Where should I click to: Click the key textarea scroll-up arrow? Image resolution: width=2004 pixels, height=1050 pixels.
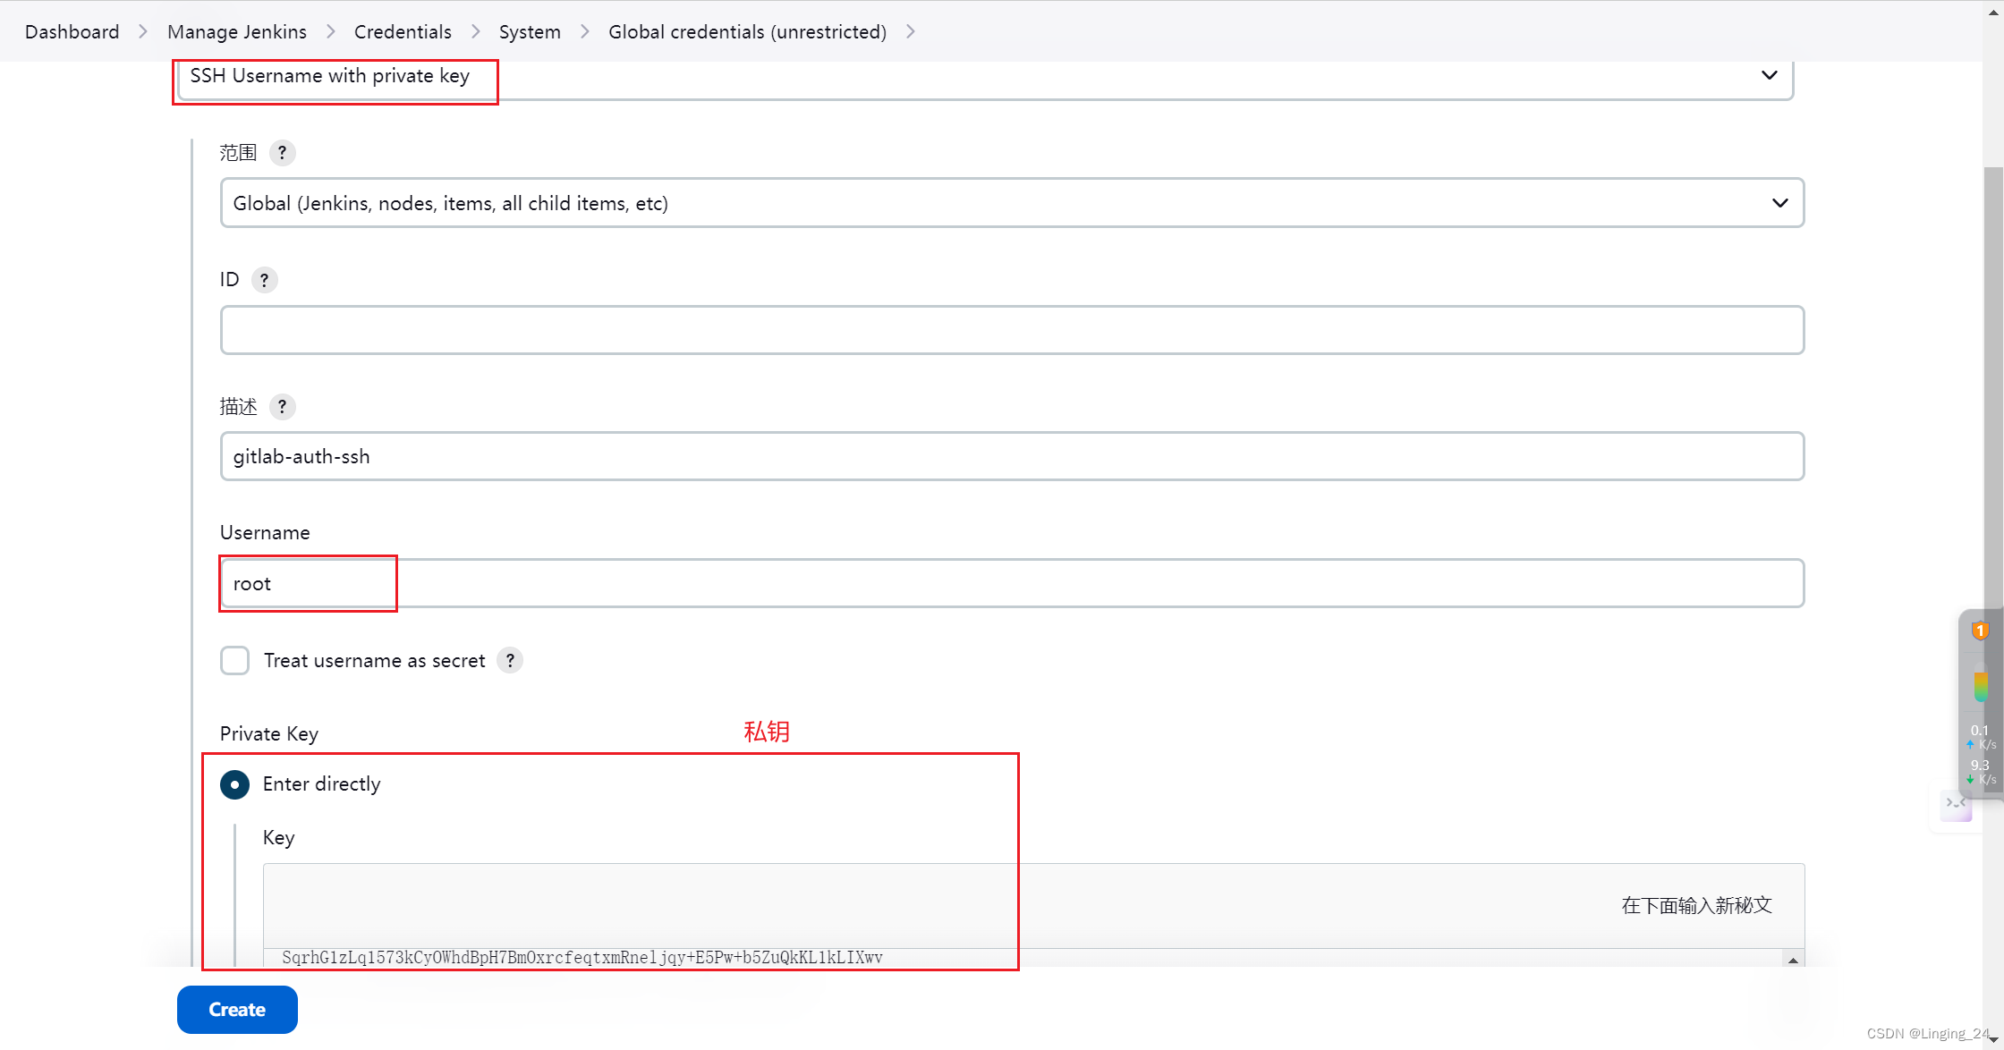[1793, 960]
